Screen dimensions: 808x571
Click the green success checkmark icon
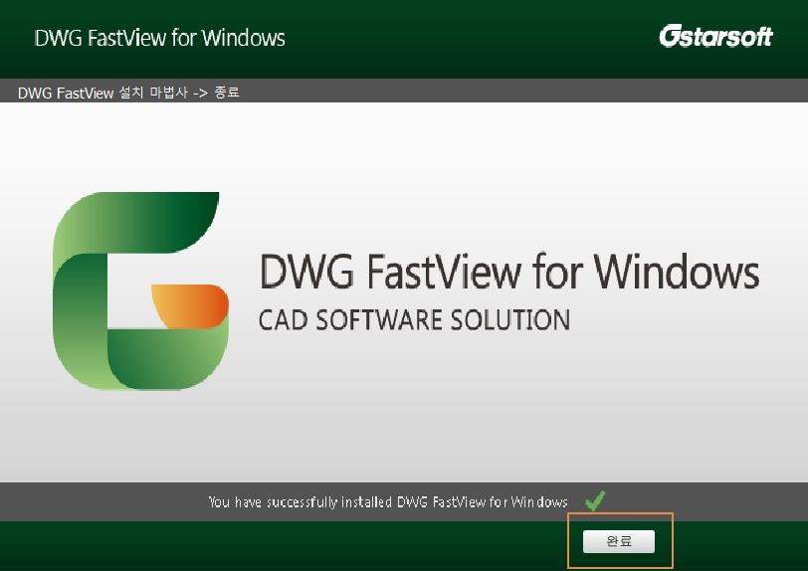[x=595, y=500]
